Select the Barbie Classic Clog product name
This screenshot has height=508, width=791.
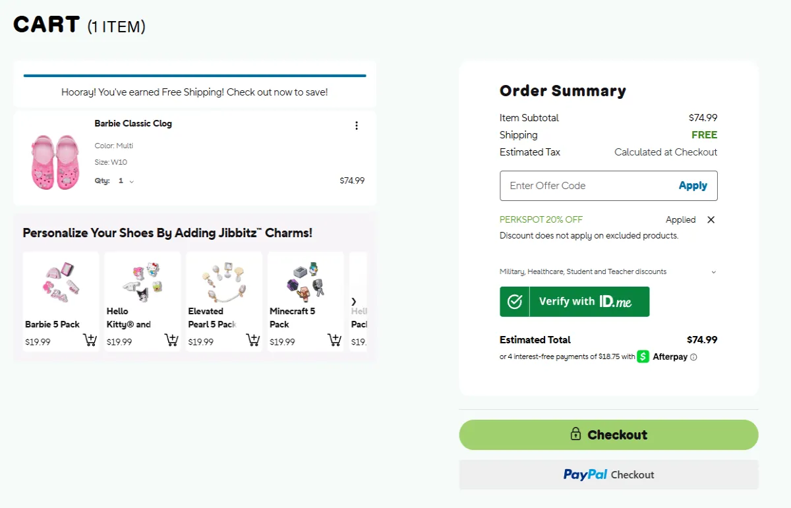tap(133, 123)
